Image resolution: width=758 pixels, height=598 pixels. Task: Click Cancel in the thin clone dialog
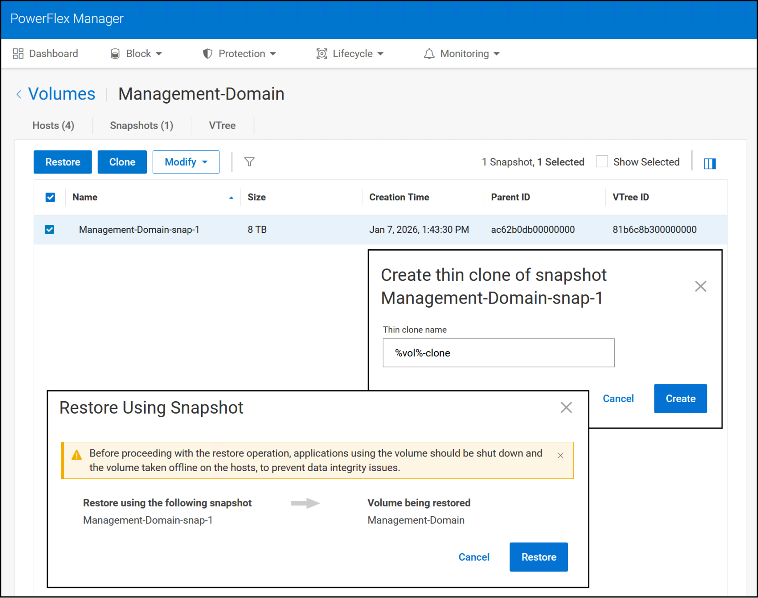point(618,399)
